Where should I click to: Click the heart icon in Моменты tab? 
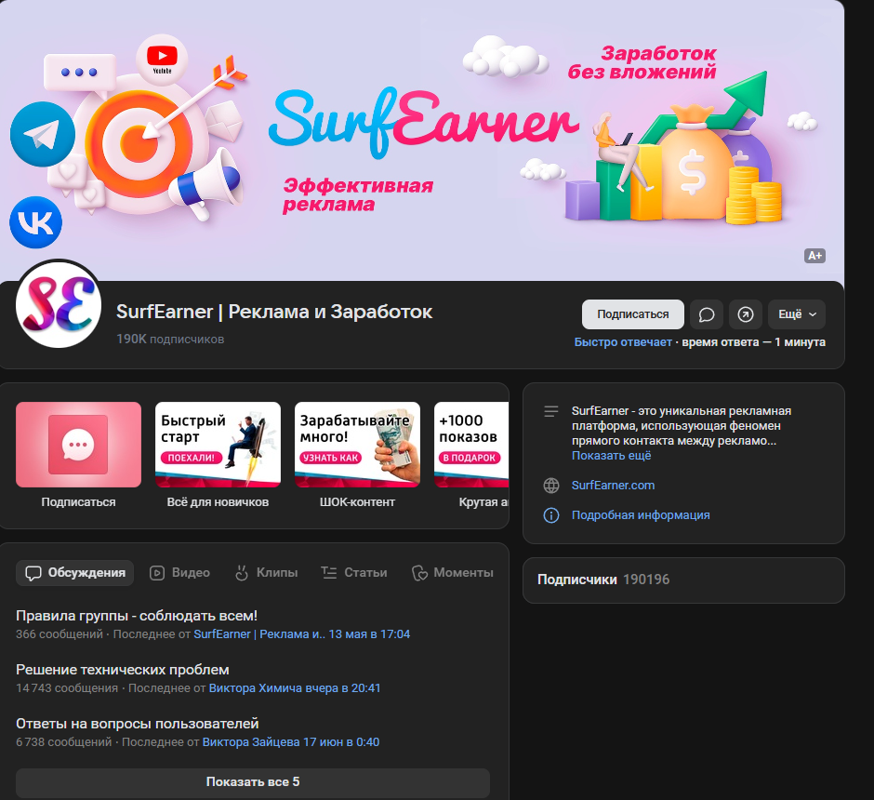pyautogui.click(x=419, y=573)
